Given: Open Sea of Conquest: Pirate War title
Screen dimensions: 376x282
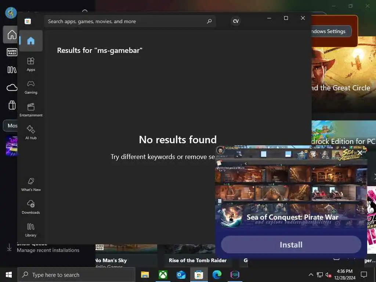Looking at the screenshot, I should (x=292, y=217).
